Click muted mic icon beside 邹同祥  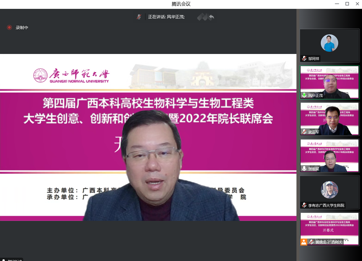coord(304,58)
